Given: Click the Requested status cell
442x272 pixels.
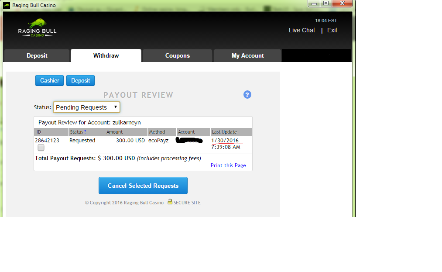Looking at the screenshot, I should 82,140.
